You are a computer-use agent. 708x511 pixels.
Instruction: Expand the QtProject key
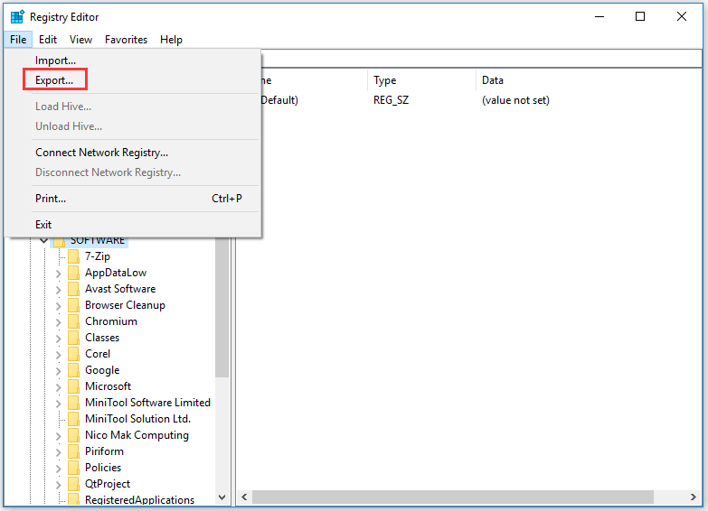pos(58,485)
